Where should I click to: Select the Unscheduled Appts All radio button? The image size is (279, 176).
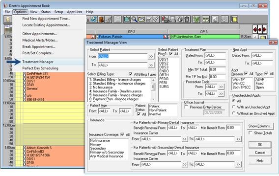pyautogui.click(x=234, y=101)
